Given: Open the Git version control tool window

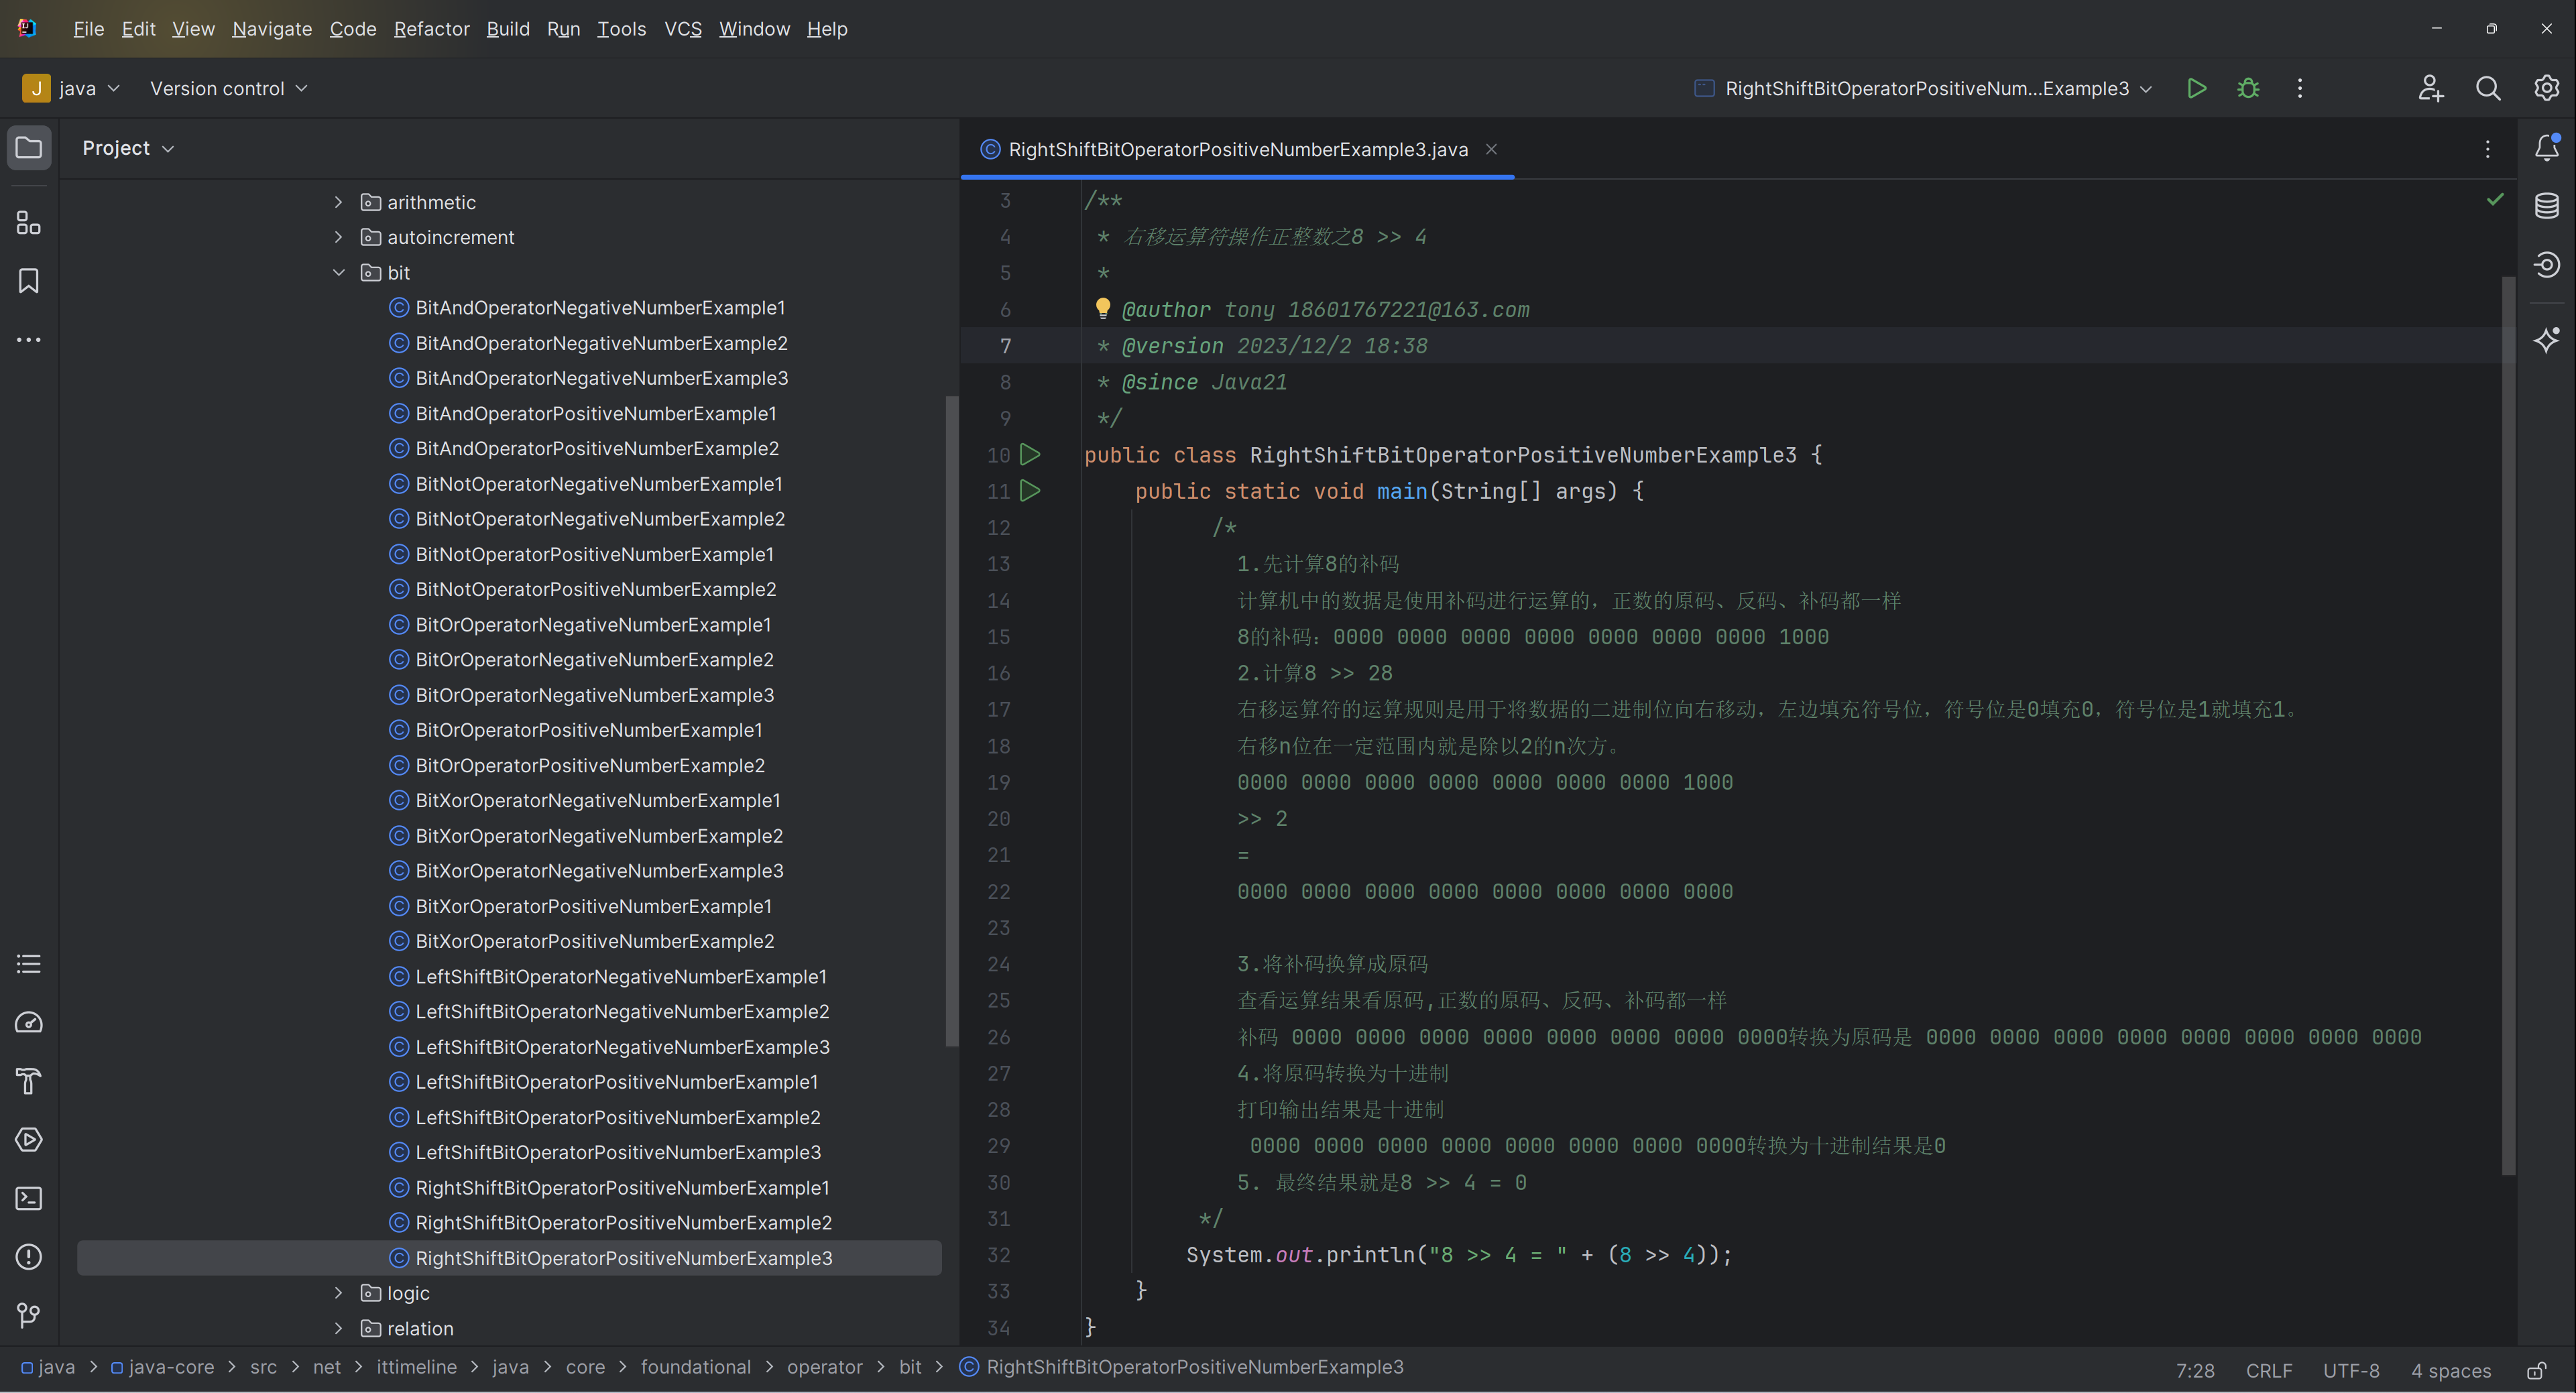Looking at the screenshot, I should pos(29,1315).
